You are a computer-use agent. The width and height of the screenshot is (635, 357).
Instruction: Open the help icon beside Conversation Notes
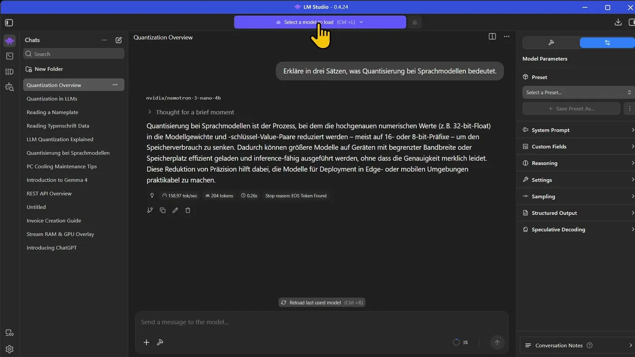pyautogui.click(x=590, y=345)
